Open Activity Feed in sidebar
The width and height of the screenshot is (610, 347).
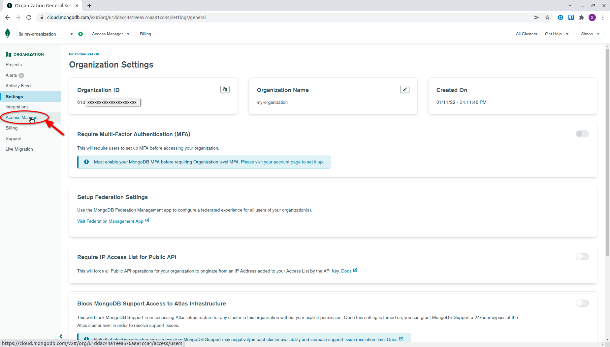[18, 86]
